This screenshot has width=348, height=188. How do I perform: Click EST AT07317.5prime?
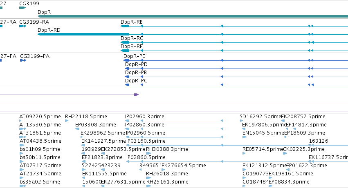coord(40,166)
